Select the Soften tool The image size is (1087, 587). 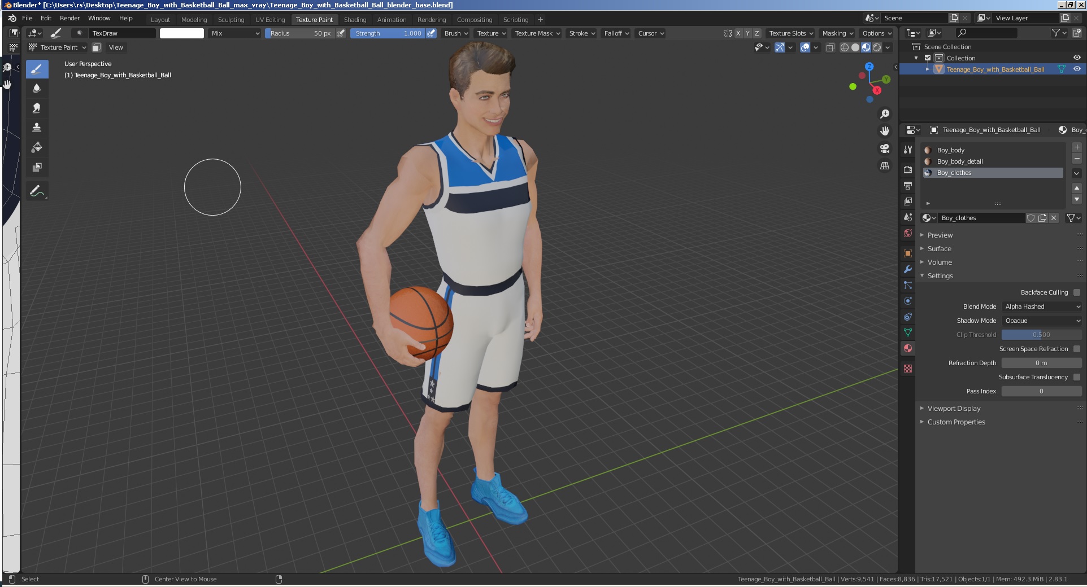(x=37, y=88)
